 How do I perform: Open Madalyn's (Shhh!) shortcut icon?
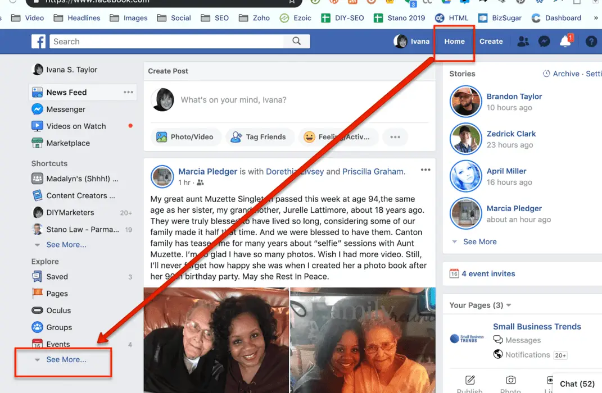click(x=37, y=179)
